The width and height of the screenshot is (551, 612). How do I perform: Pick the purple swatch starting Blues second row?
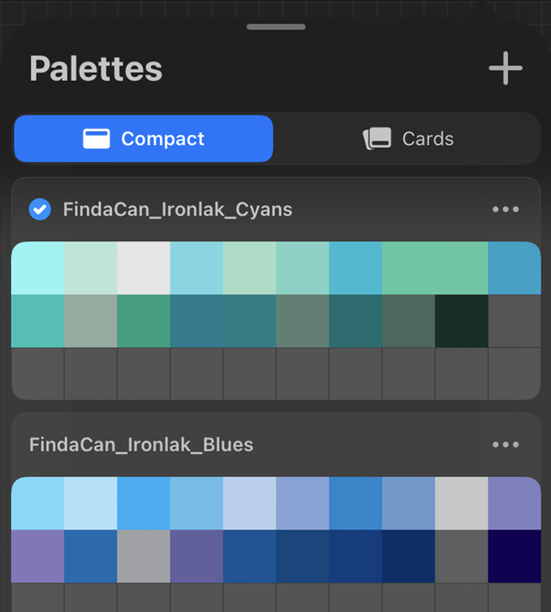(x=38, y=556)
